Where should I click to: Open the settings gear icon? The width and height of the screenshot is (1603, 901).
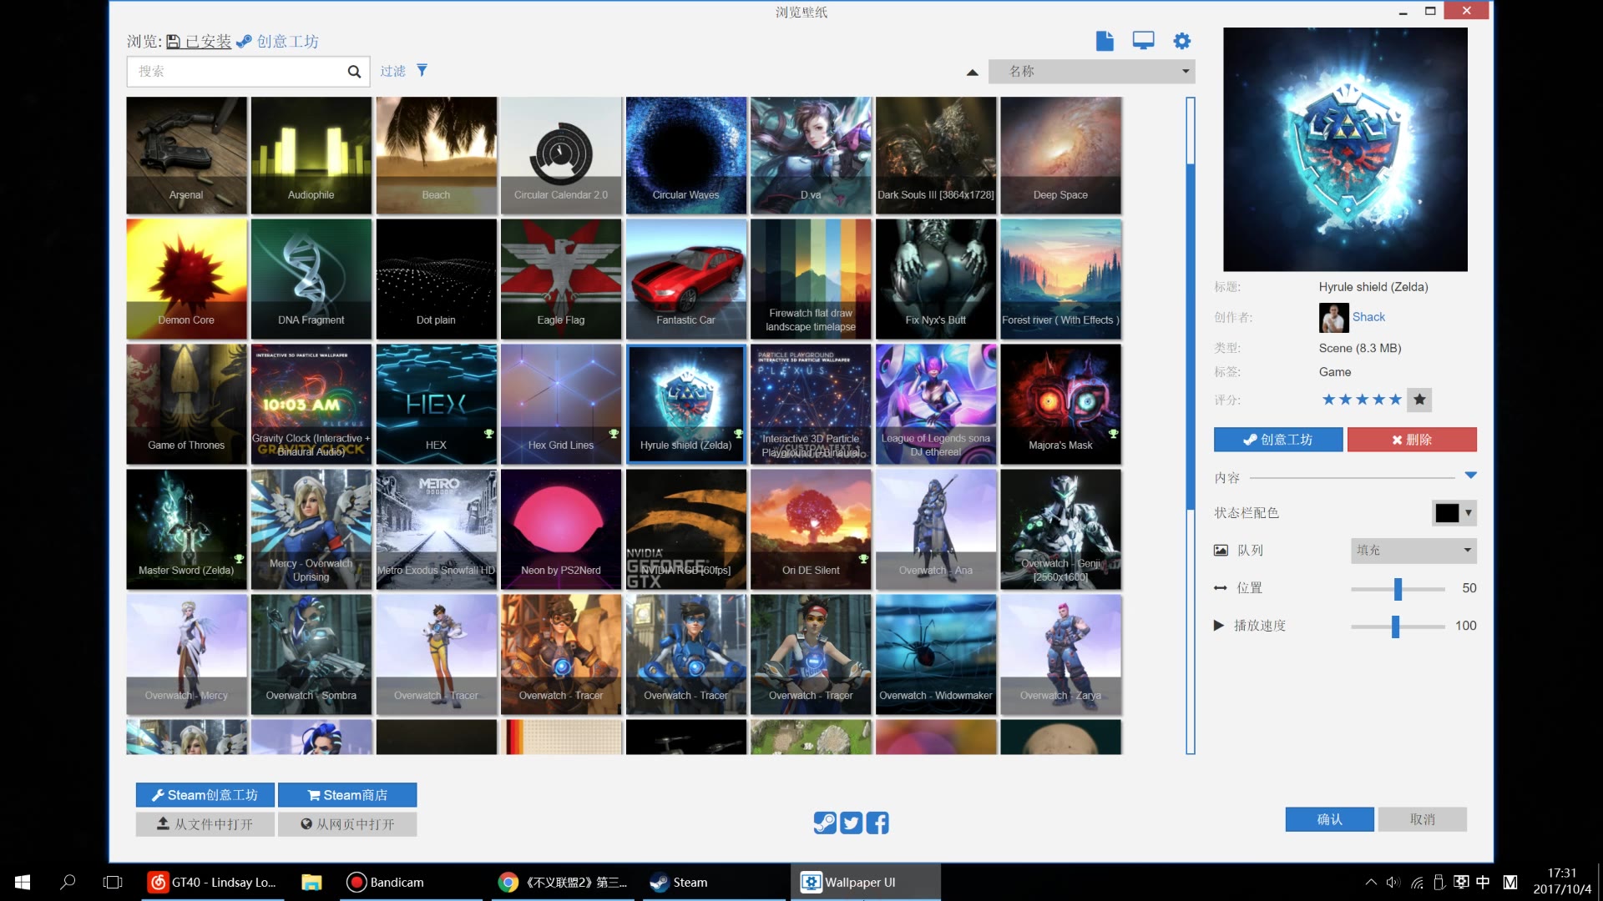pyautogui.click(x=1182, y=41)
